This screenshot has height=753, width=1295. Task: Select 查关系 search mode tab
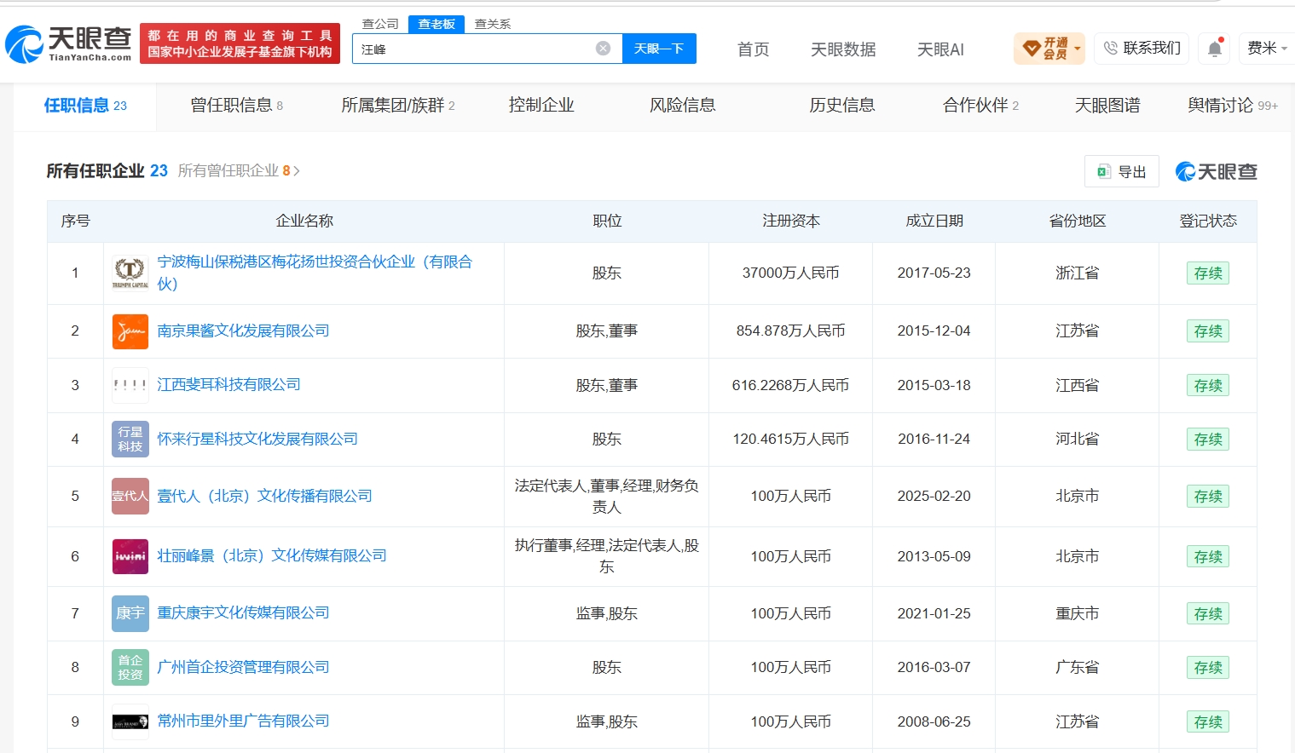[x=492, y=24]
